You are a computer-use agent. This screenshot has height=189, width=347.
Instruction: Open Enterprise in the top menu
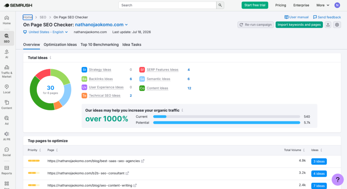pos(301,5)
